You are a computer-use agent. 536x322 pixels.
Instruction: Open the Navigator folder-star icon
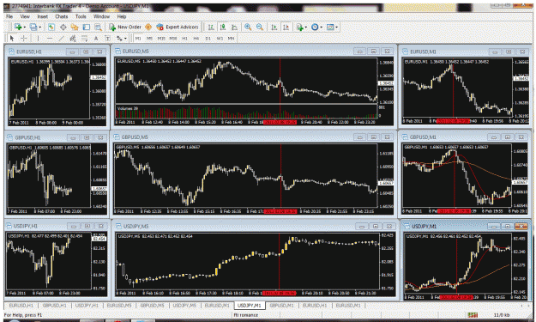pyautogui.click(x=75, y=27)
